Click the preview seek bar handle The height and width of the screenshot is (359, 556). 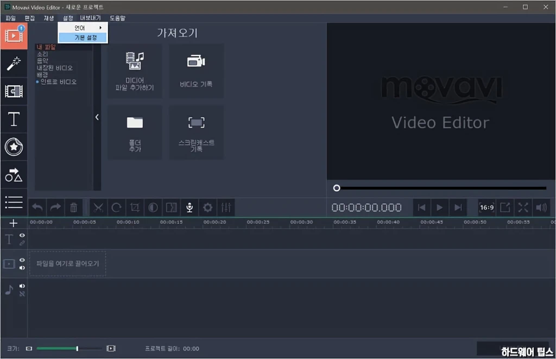tap(337, 188)
